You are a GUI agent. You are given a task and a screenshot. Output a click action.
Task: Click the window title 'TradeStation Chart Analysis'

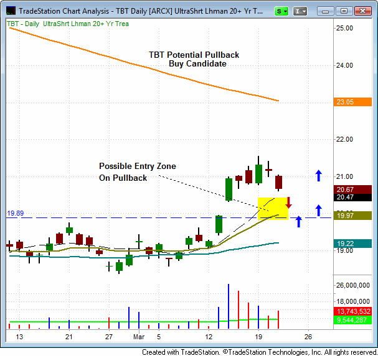[64, 11]
